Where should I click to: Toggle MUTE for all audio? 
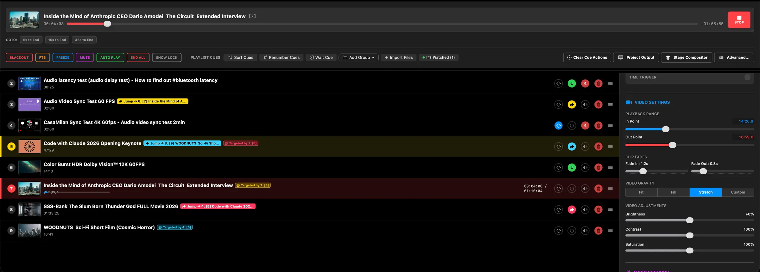85,57
